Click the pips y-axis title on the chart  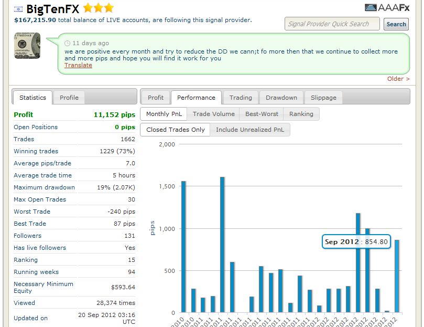coord(152,228)
